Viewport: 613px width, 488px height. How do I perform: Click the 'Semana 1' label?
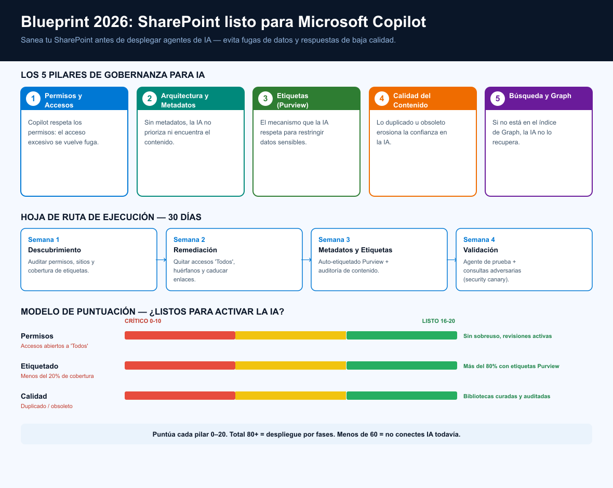click(x=44, y=239)
